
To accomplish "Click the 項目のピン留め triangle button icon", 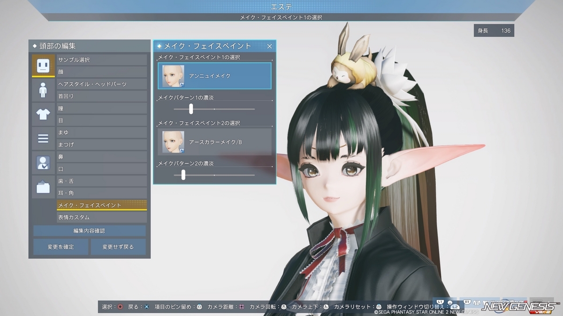I will [199, 307].
